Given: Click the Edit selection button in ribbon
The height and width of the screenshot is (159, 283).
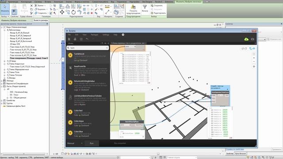Looking at the screenshot, I should pos(158,13).
